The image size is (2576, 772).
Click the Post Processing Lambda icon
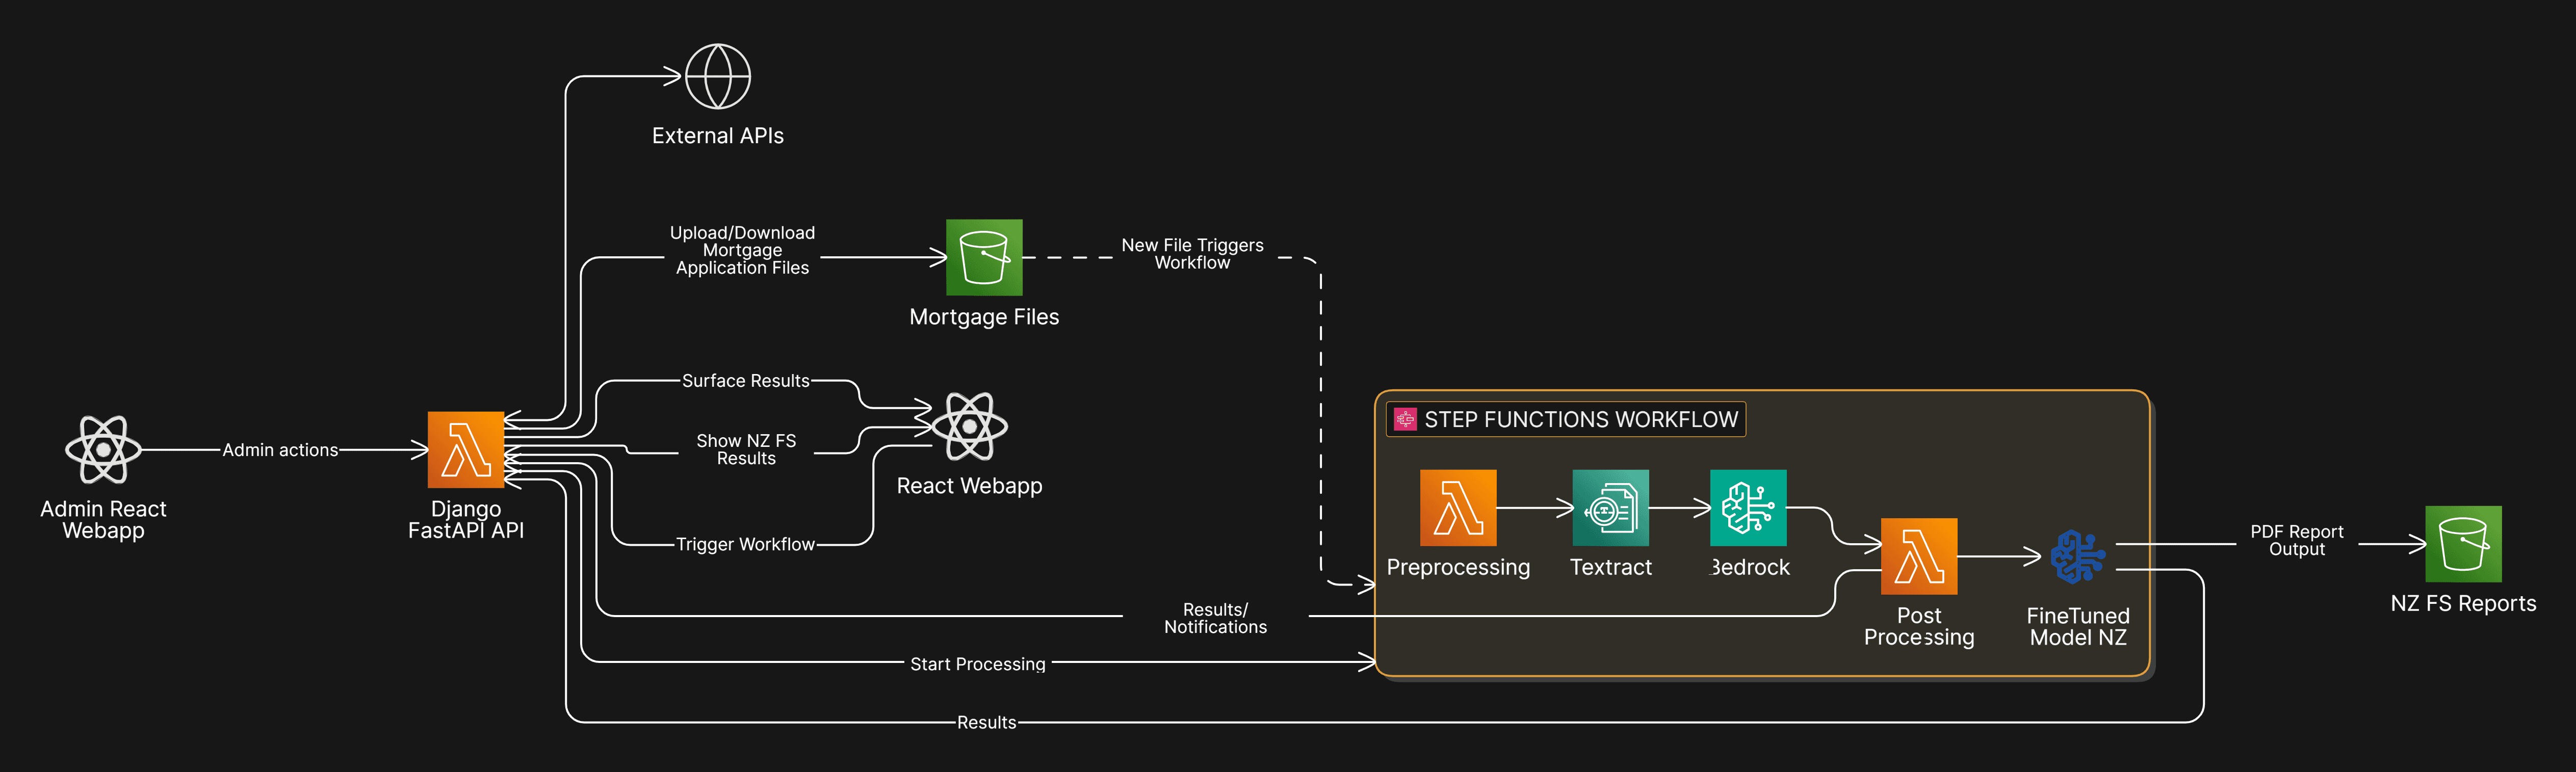[x=1918, y=556]
